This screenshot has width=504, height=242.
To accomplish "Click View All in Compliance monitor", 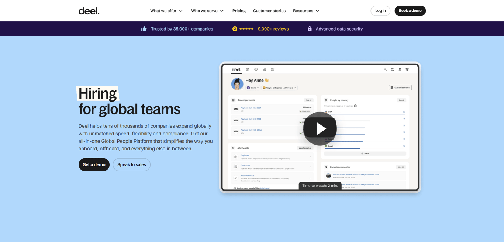I will pyautogui.click(x=401, y=167).
